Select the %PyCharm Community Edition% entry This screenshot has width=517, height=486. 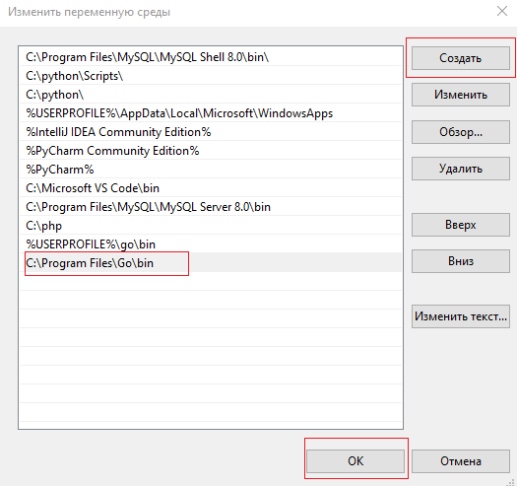(x=211, y=151)
